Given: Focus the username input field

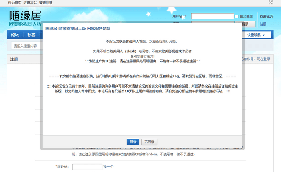Looking at the screenshot, I should 212,16.
